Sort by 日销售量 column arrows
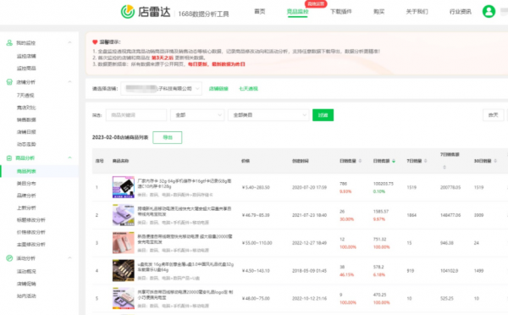The width and height of the screenshot is (508, 315). tap(360, 161)
